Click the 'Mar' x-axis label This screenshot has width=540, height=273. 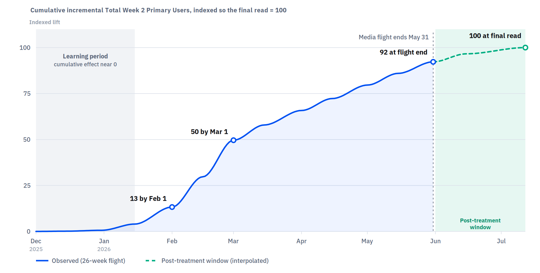233,241
